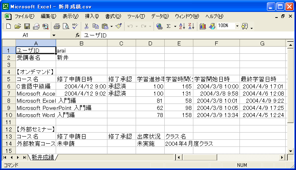This screenshot has height=170, width=296.
Task: Click the fx insert function button
Action: tap(78, 35)
